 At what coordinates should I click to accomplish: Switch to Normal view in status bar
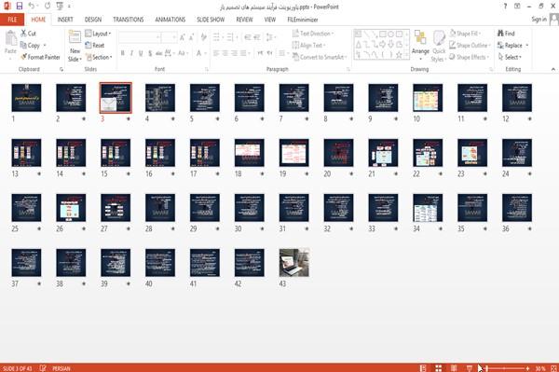coord(423,368)
